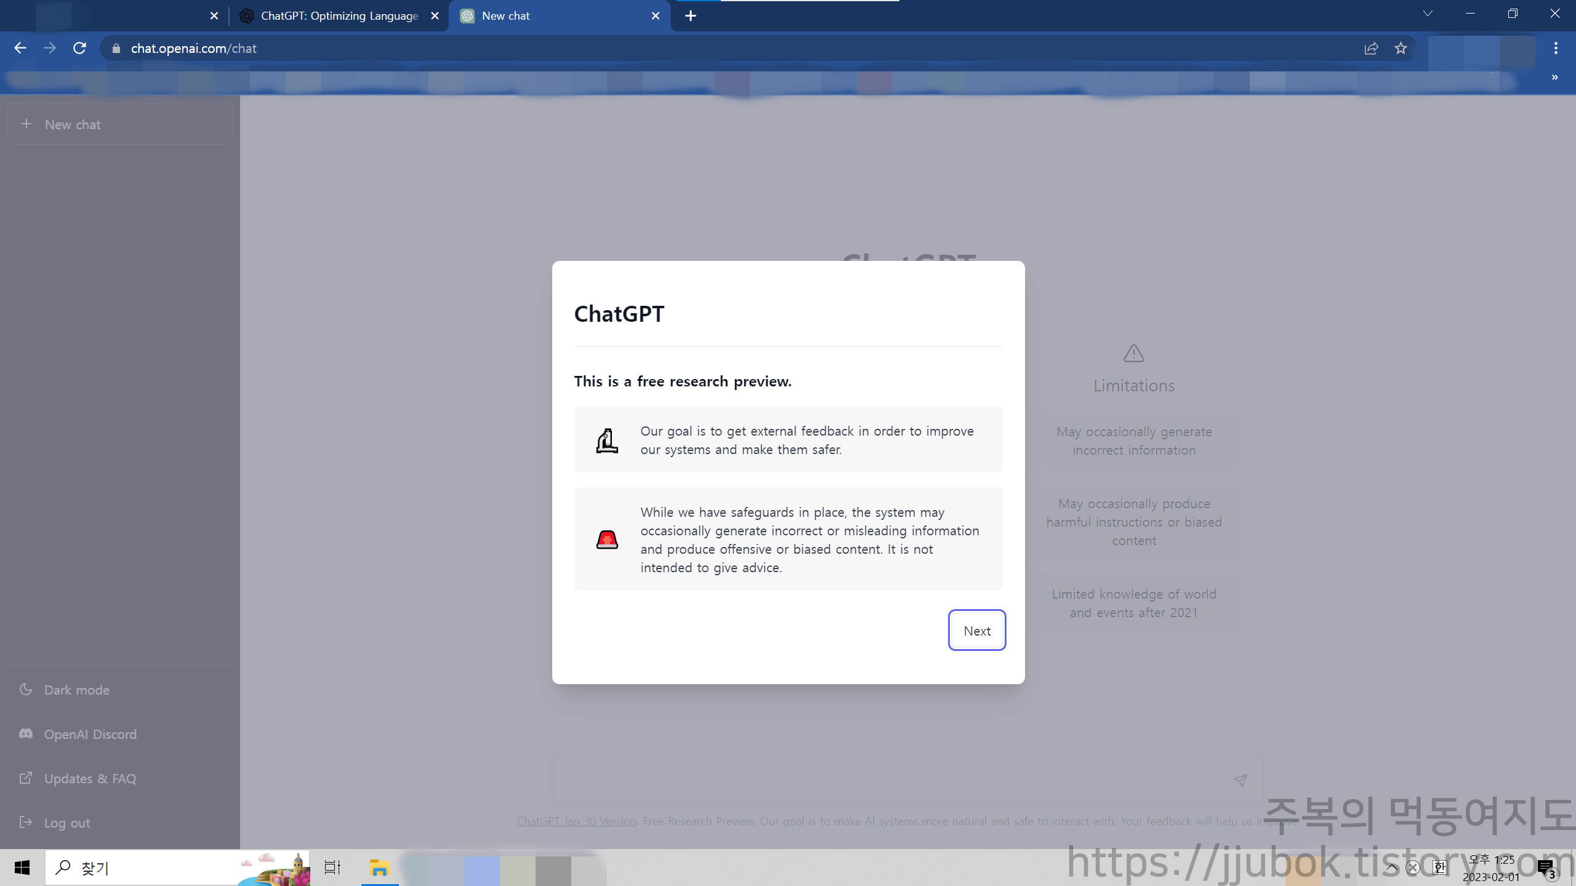Image resolution: width=1576 pixels, height=886 pixels.
Task: Toggle Dark mode in sidebar
Action: click(76, 690)
